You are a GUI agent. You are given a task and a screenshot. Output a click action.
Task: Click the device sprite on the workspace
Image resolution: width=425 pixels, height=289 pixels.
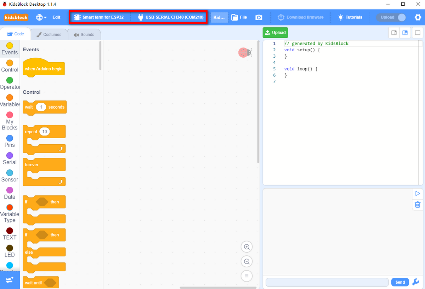click(245, 53)
